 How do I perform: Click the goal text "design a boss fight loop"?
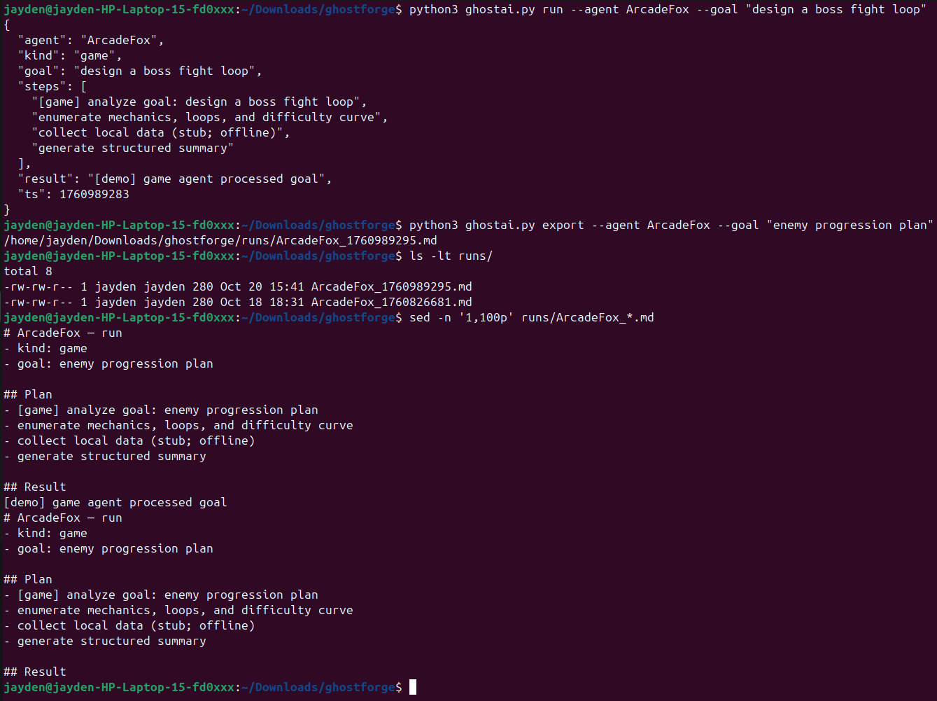(x=168, y=70)
